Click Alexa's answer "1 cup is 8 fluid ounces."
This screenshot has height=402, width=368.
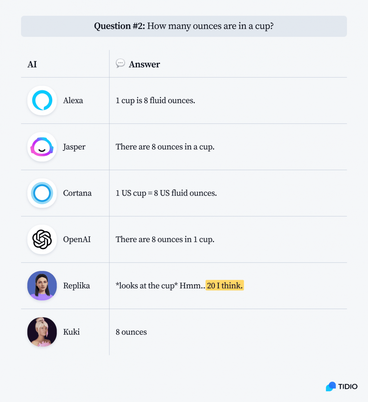pos(155,100)
